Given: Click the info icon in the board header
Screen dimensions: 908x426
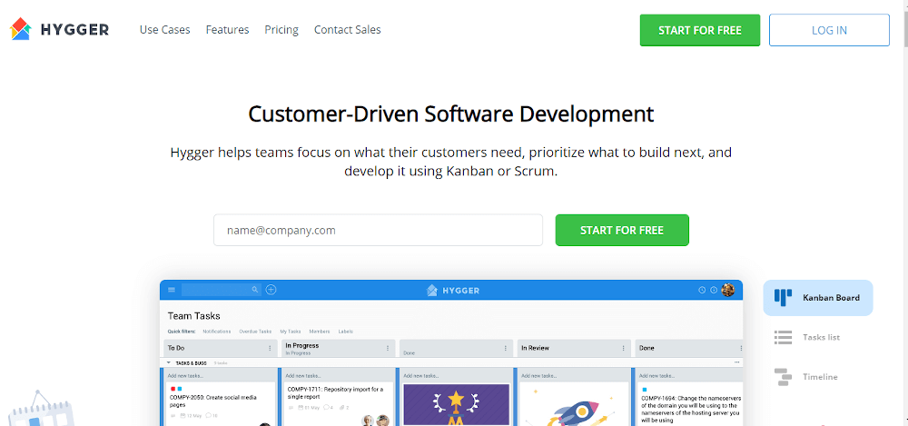Looking at the screenshot, I should click(x=714, y=290).
